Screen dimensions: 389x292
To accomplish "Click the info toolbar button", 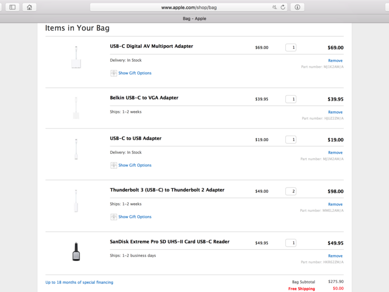I will click(x=297, y=7).
